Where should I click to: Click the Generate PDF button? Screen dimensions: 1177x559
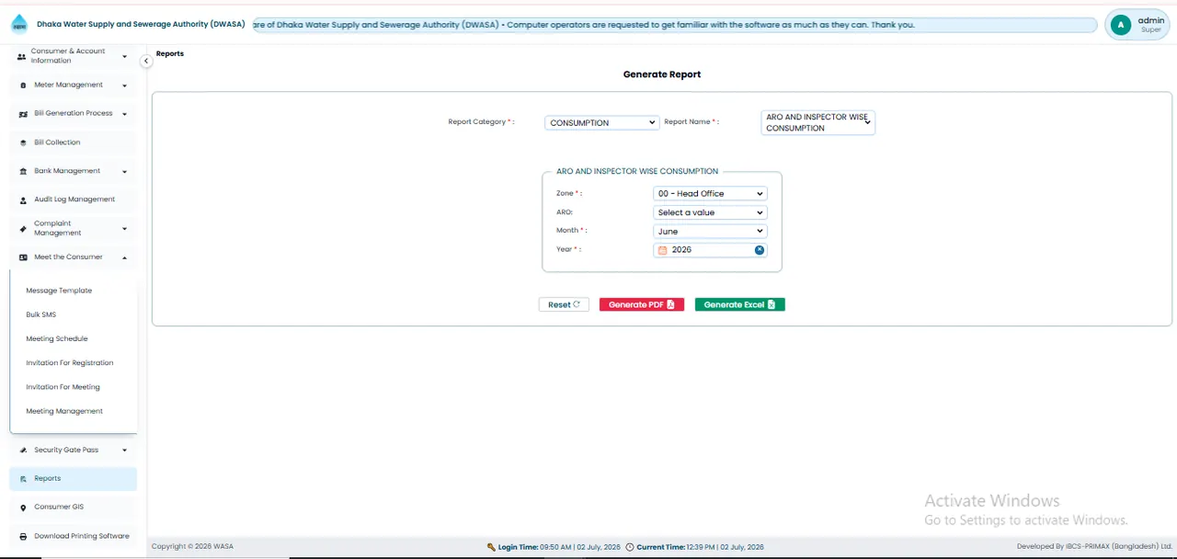coord(642,304)
